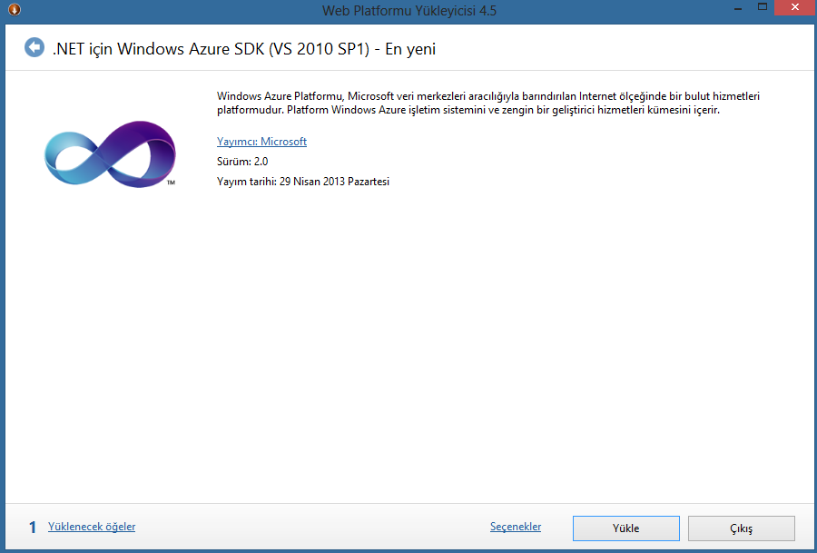Click the Yükle install button
This screenshot has height=553, width=817.
pos(626,528)
